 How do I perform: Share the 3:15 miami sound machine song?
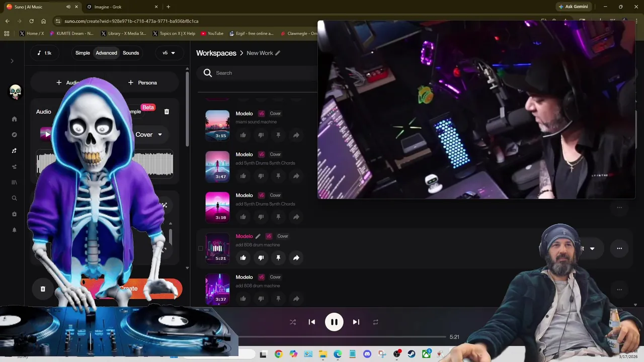pos(296,135)
